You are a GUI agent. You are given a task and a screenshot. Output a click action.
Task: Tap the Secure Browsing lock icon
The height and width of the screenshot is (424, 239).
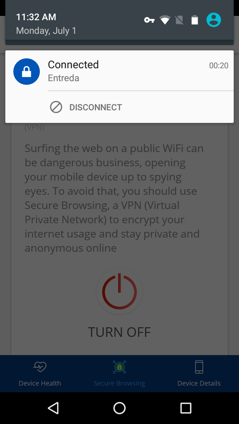(x=119, y=367)
